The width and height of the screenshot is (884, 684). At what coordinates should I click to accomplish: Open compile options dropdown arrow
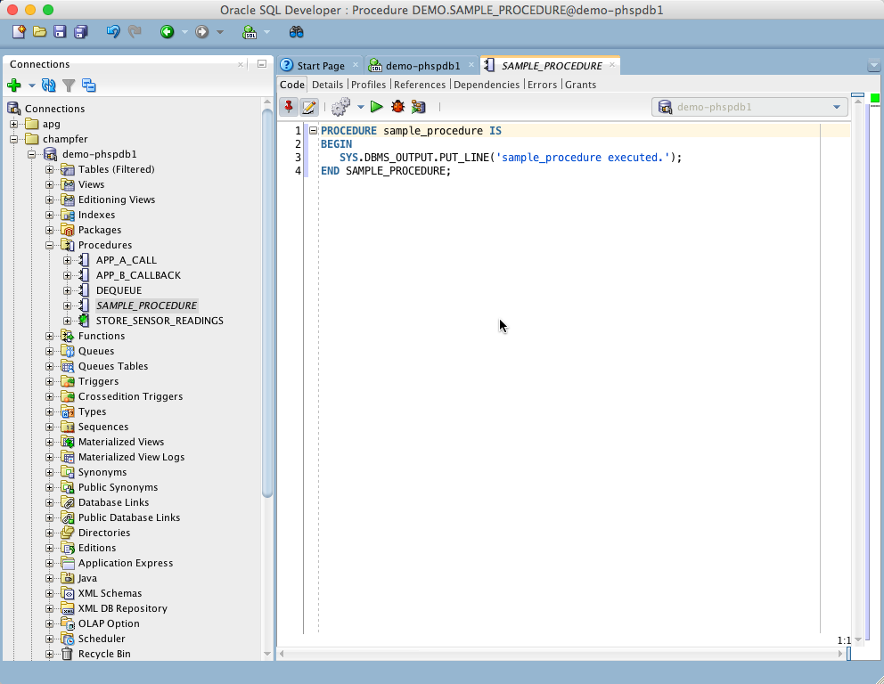361,107
